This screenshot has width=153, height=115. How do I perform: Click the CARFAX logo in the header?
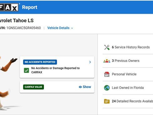click(9, 7)
